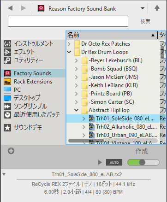
Task: Collapse the file details triangle
Action: click(x=4, y=174)
